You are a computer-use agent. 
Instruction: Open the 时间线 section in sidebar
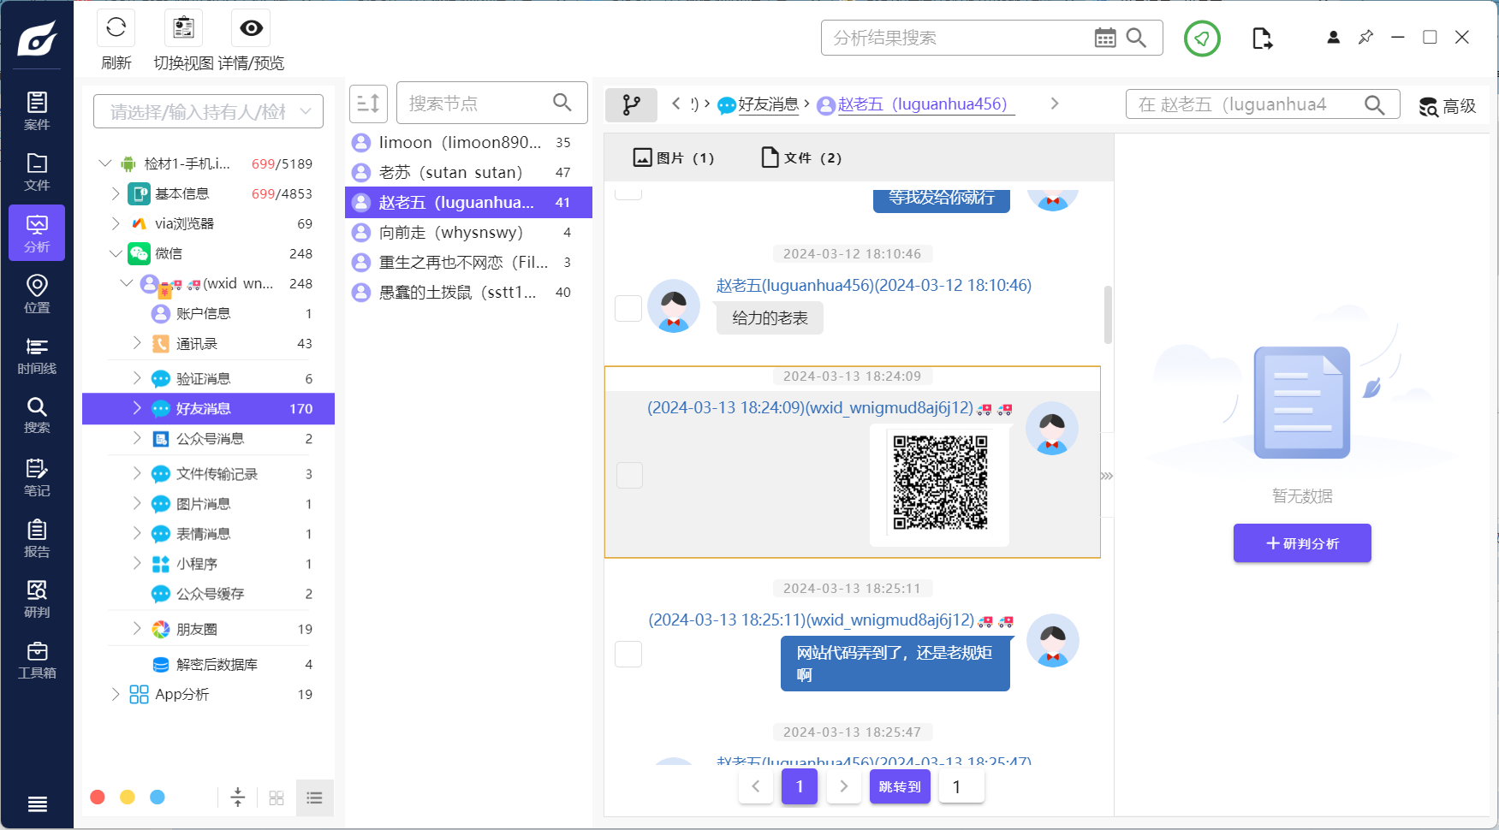coord(37,355)
